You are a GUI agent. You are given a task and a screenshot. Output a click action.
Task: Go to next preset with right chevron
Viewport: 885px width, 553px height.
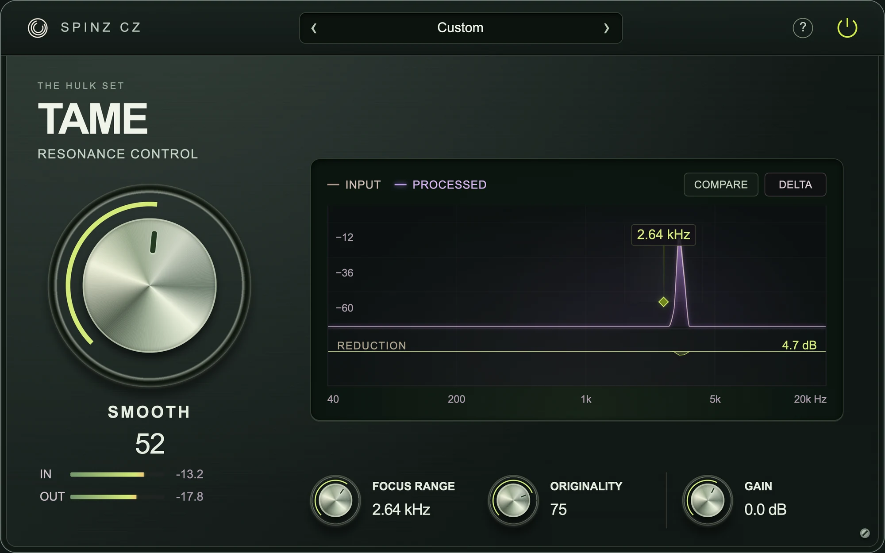607,28
